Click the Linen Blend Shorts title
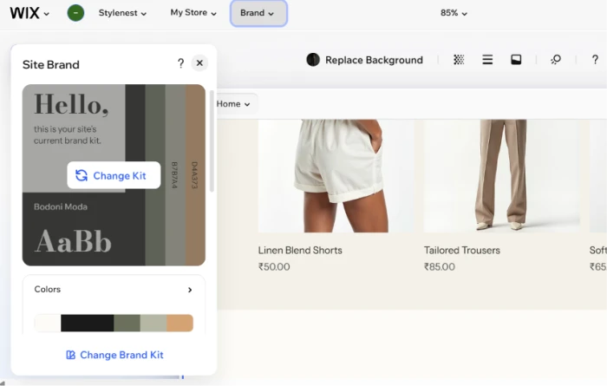Image resolution: width=607 pixels, height=386 pixels. pyautogui.click(x=300, y=251)
